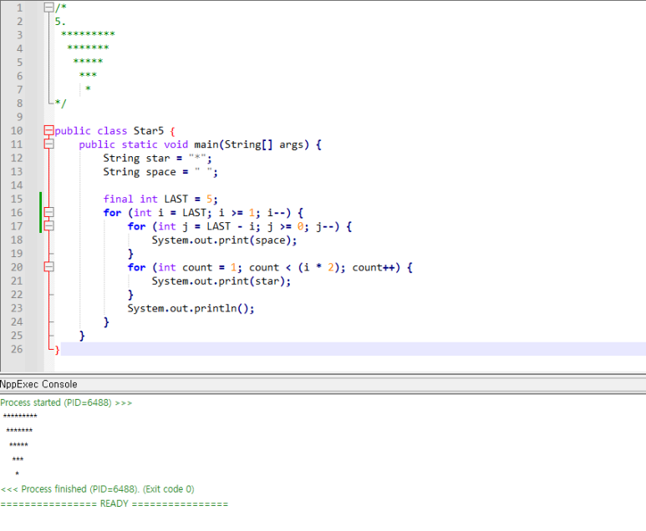Click the closing brace on line 26
Image resolution: width=646 pixels, height=531 pixels.
point(58,350)
